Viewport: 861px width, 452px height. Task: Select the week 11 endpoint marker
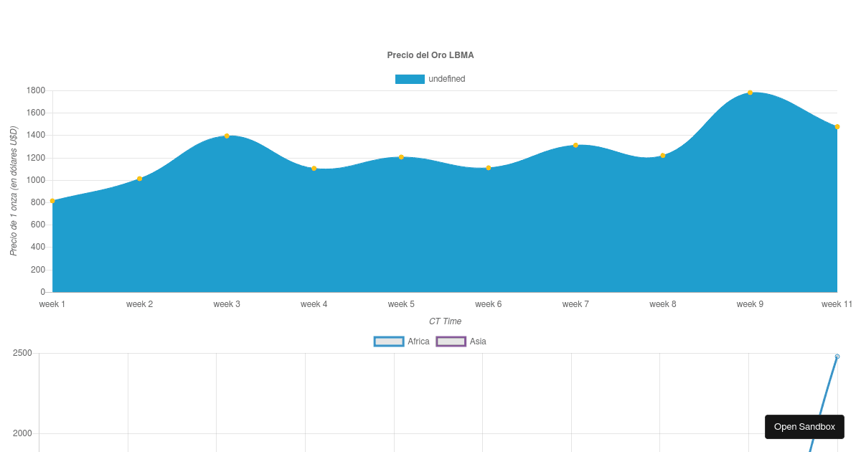click(x=837, y=126)
